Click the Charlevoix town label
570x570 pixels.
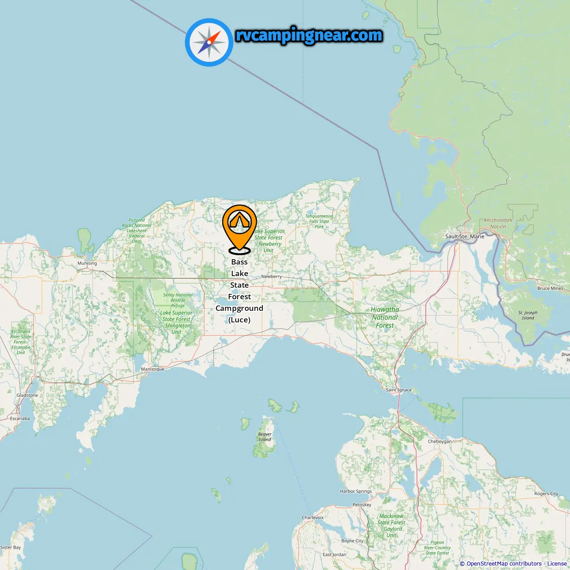click(x=313, y=518)
